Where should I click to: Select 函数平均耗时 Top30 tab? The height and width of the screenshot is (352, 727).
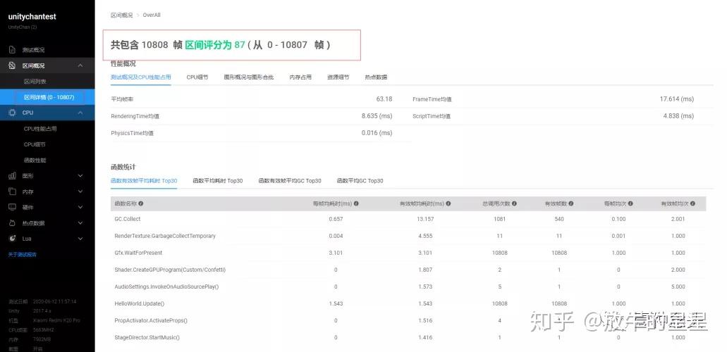click(x=218, y=181)
